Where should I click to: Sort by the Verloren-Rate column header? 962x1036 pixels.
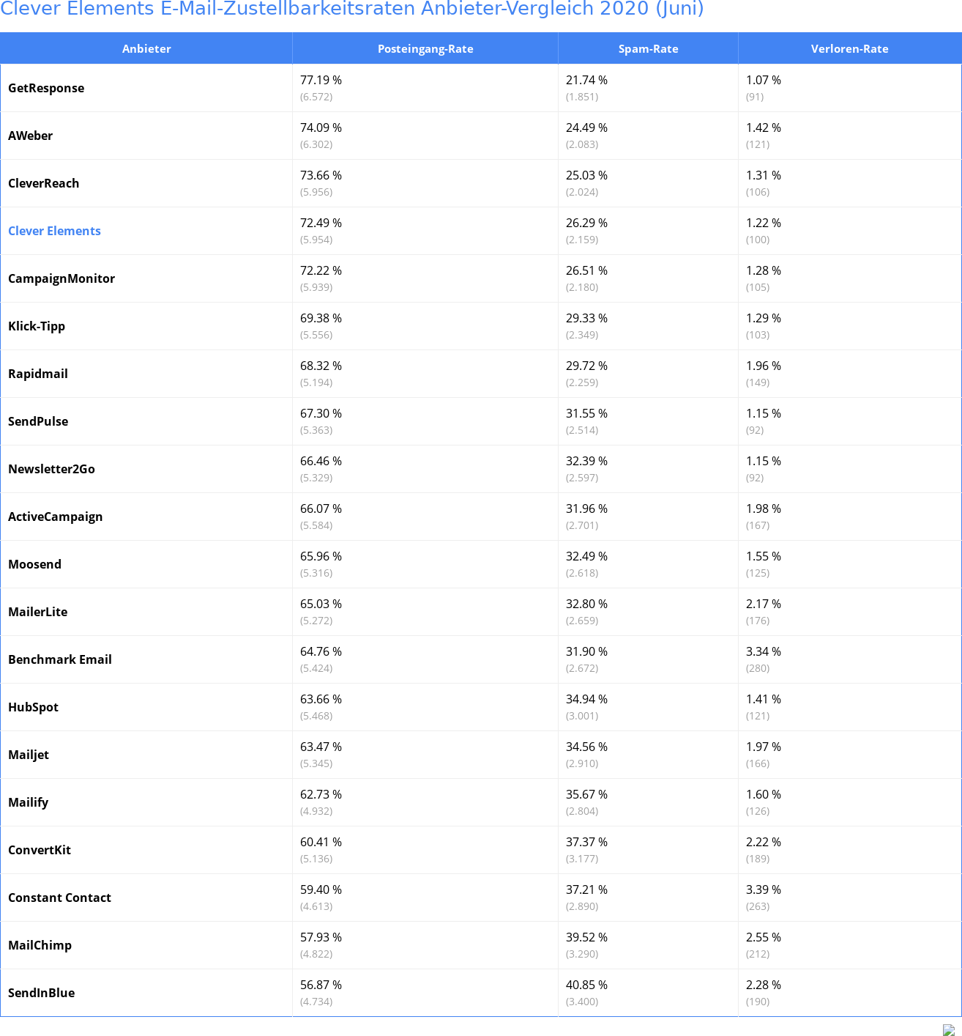(x=849, y=48)
